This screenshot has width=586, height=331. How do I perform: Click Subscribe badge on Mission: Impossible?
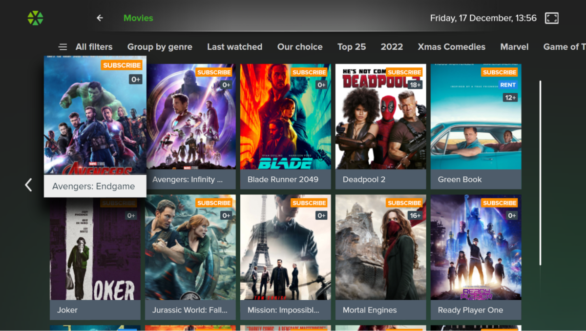click(309, 203)
